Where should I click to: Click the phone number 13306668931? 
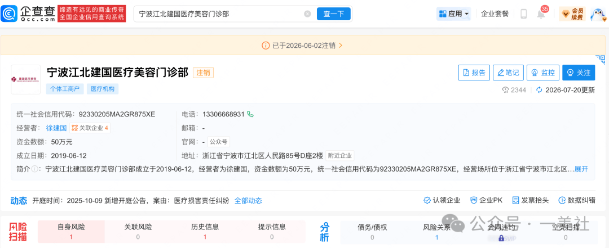point(224,114)
